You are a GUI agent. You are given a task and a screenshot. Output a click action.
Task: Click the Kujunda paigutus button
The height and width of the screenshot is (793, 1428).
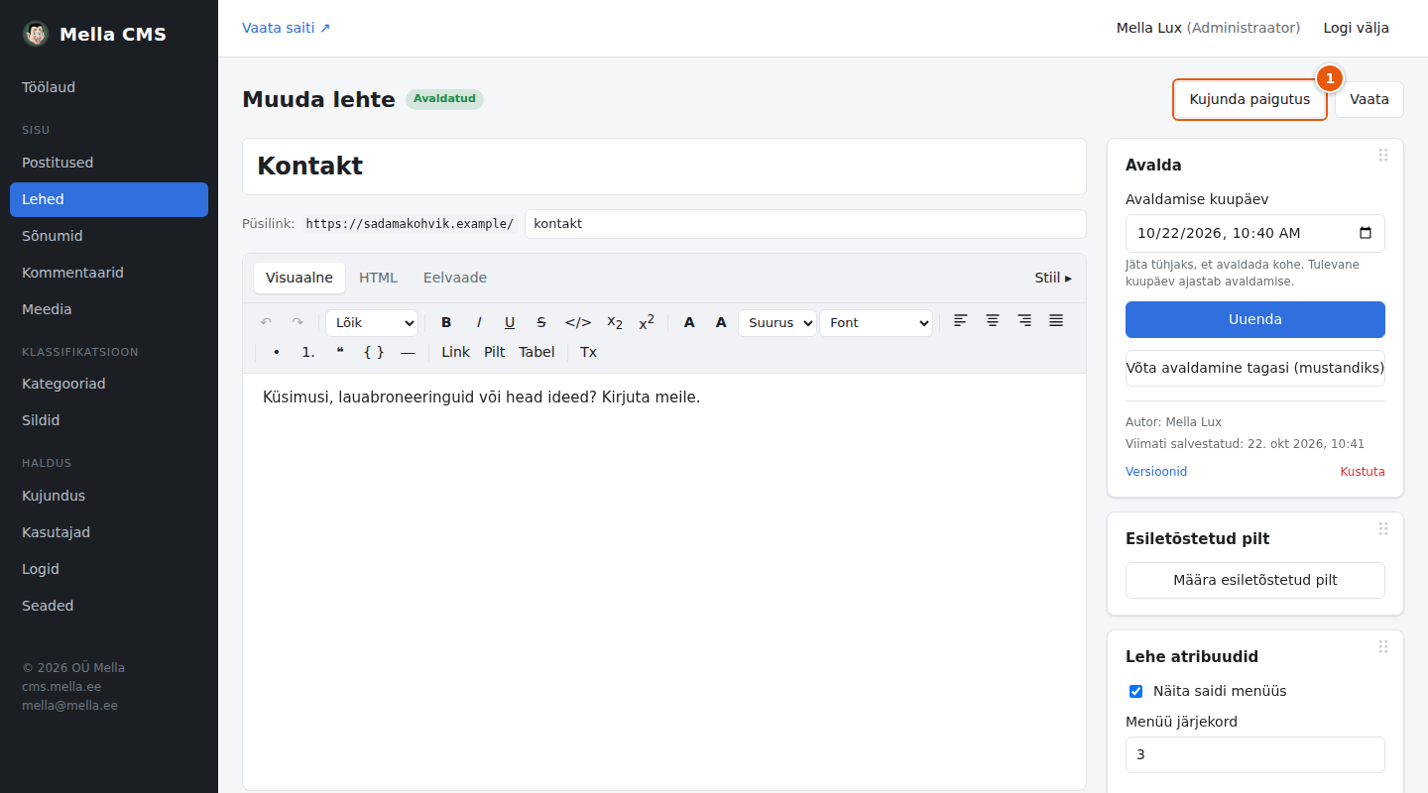[1249, 99]
